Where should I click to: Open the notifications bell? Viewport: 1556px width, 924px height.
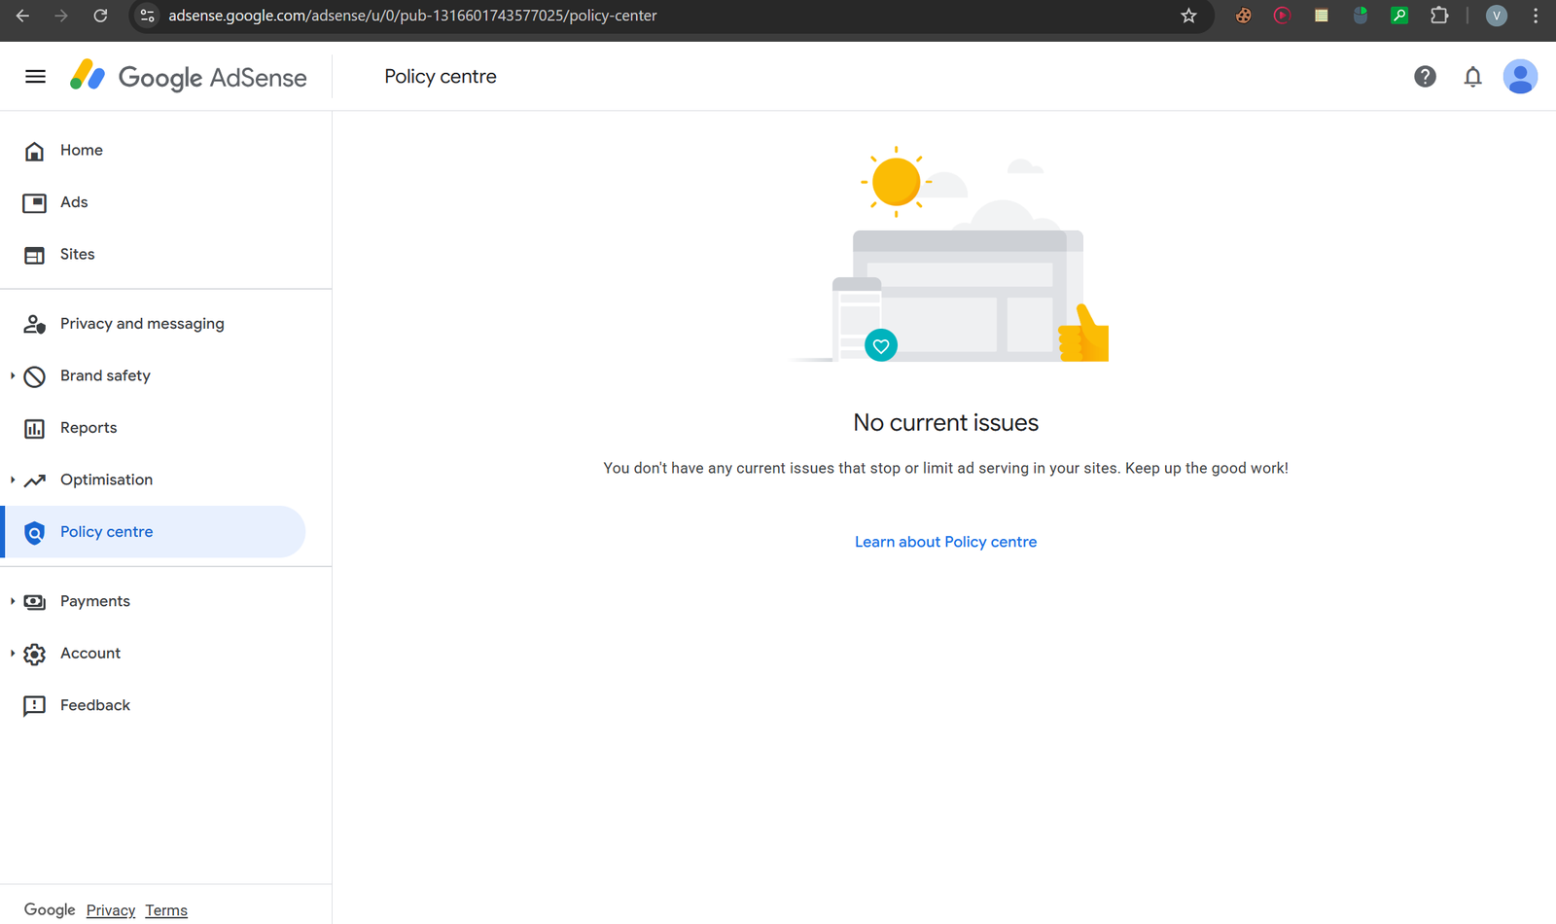tap(1472, 77)
